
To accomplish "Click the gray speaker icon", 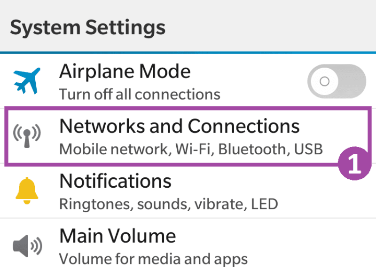I will (27, 245).
